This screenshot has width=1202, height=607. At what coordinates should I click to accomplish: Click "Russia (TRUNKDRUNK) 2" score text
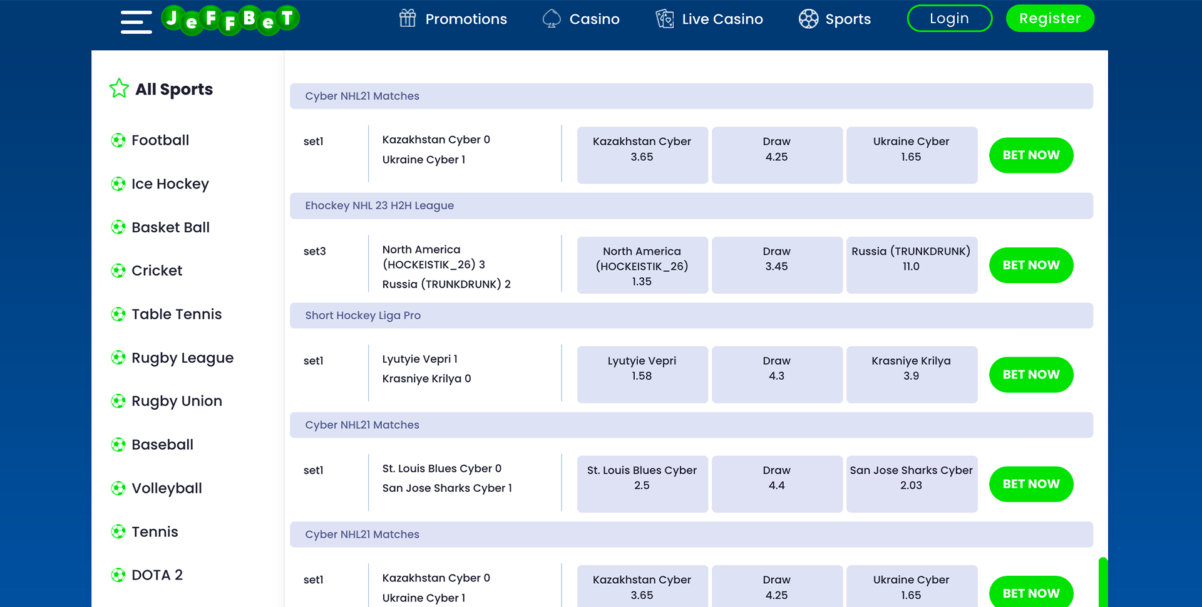(446, 284)
